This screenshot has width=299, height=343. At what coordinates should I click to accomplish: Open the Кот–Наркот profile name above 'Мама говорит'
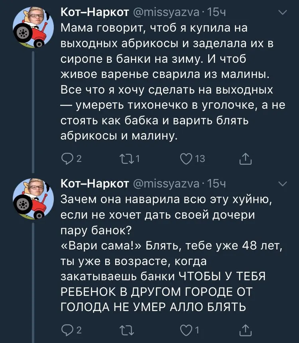[x=94, y=14]
